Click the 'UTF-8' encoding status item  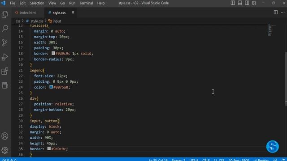[194, 160]
